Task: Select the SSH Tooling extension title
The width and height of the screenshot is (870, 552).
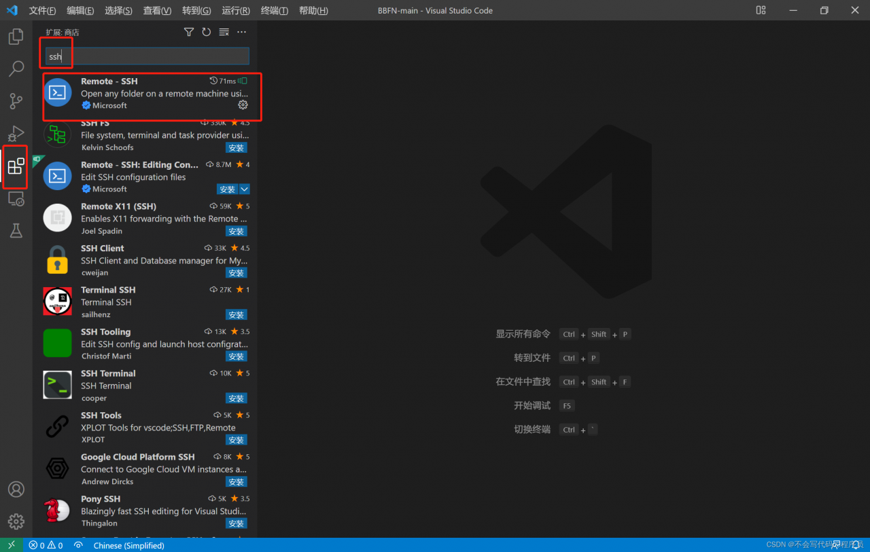Action: click(x=105, y=332)
